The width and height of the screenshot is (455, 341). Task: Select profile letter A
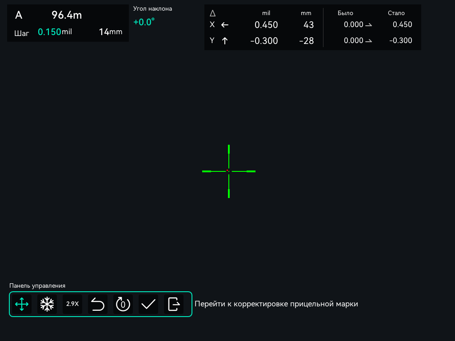[x=19, y=15]
